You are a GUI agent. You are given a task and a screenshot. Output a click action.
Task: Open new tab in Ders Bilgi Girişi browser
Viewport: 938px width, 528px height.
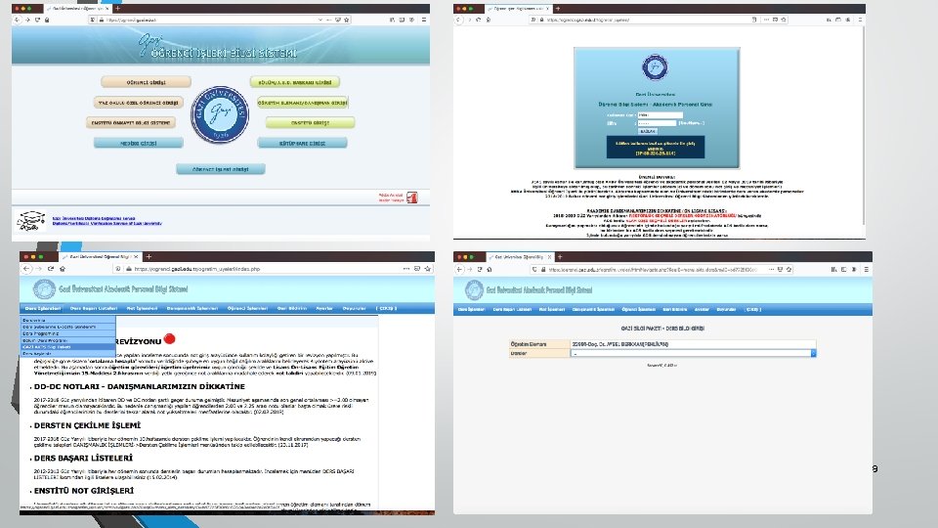pyautogui.click(x=560, y=257)
